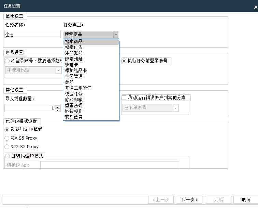Image resolution: width=258 pixels, height=208 pixels.
Task: Choose 修改邮箱 from the task list
Action: coord(91,100)
